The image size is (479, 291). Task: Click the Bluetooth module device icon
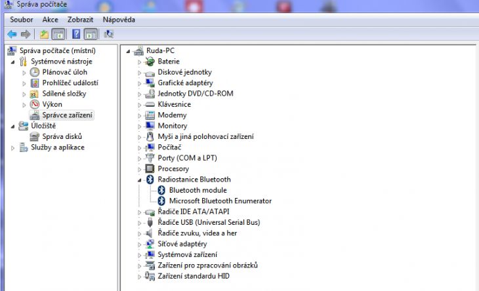point(161,190)
